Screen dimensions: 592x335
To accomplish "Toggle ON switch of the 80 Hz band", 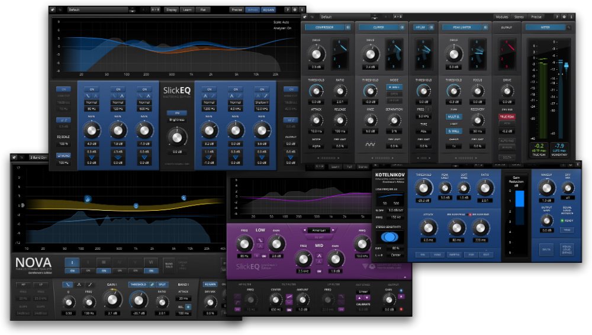I will [92, 89].
